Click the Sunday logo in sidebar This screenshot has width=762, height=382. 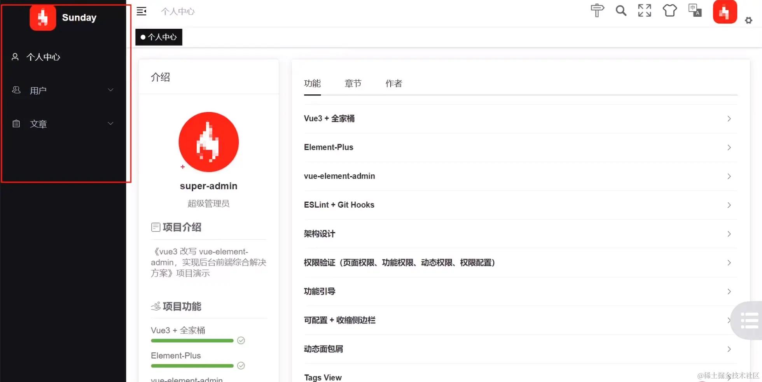[43, 17]
